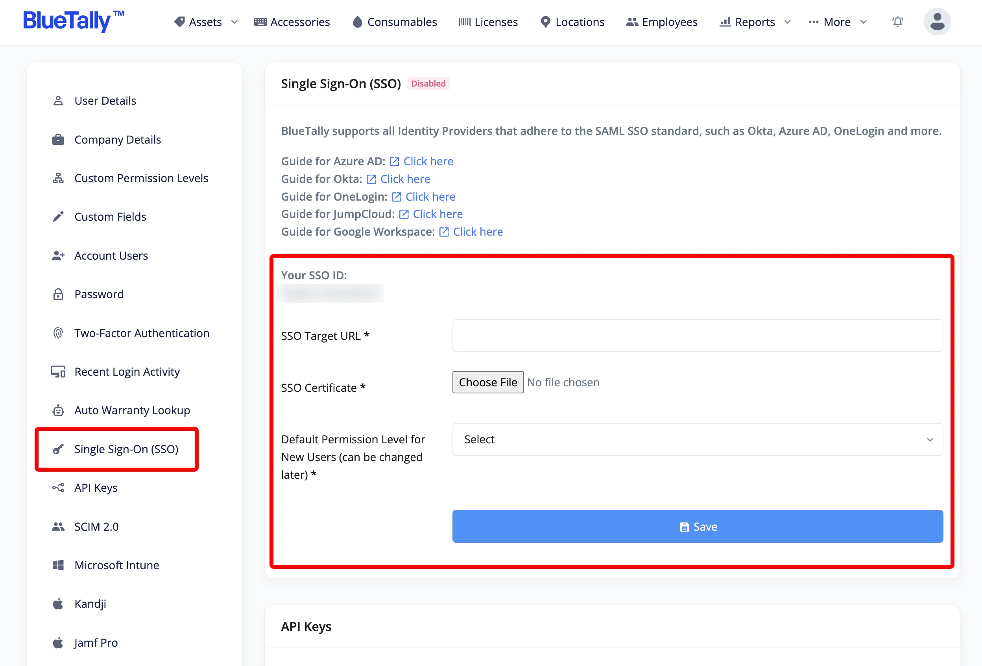Click the Jamf Pro apple icon

click(58, 643)
